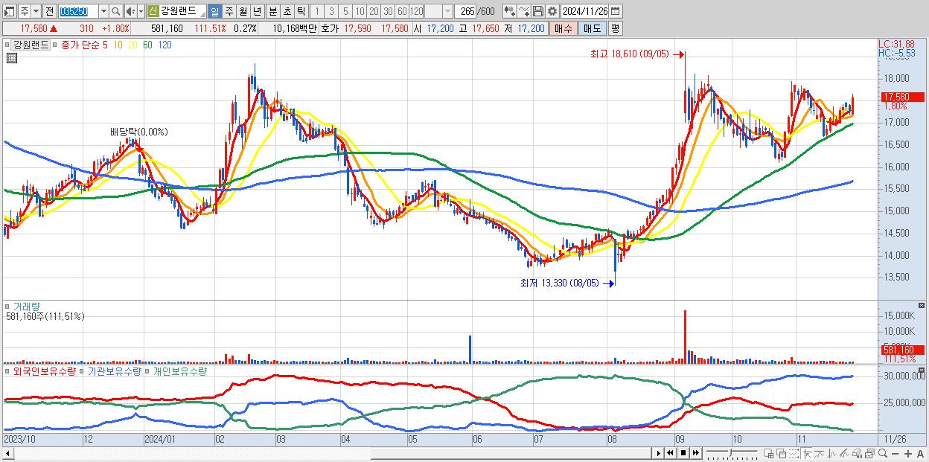Click the zoom magnifier in bottom toolbar
929x462 pixels.
(x=883, y=453)
